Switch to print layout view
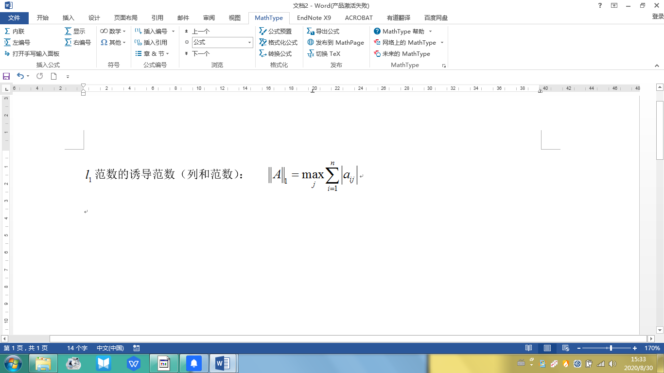 (x=547, y=348)
